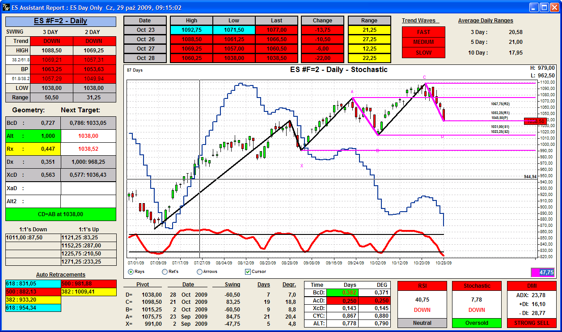Image resolution: width=562 pixels, height=332 pixels.
Task: Minimize the ES Assistant Report window
Action: pos(534,8)
